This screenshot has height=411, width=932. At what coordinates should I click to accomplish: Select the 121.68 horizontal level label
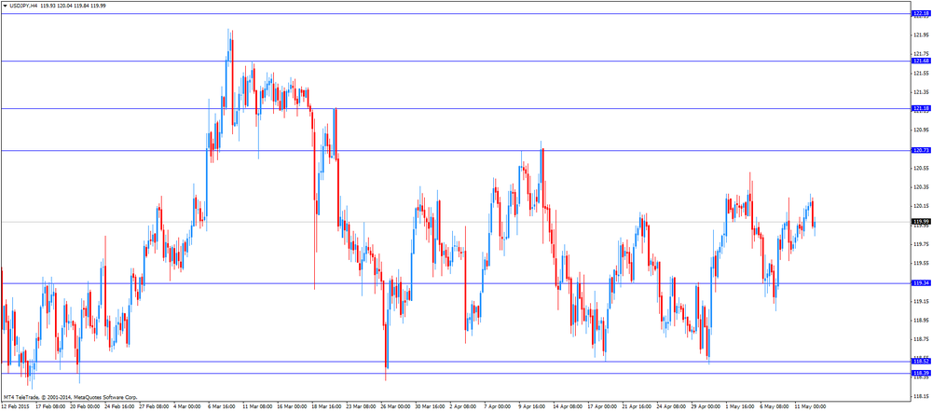pos(921,61)
